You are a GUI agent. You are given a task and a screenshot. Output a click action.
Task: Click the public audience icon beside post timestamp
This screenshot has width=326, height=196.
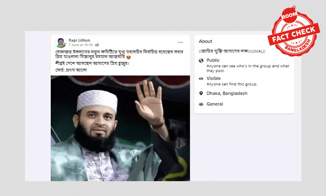(x=97, y=45)
